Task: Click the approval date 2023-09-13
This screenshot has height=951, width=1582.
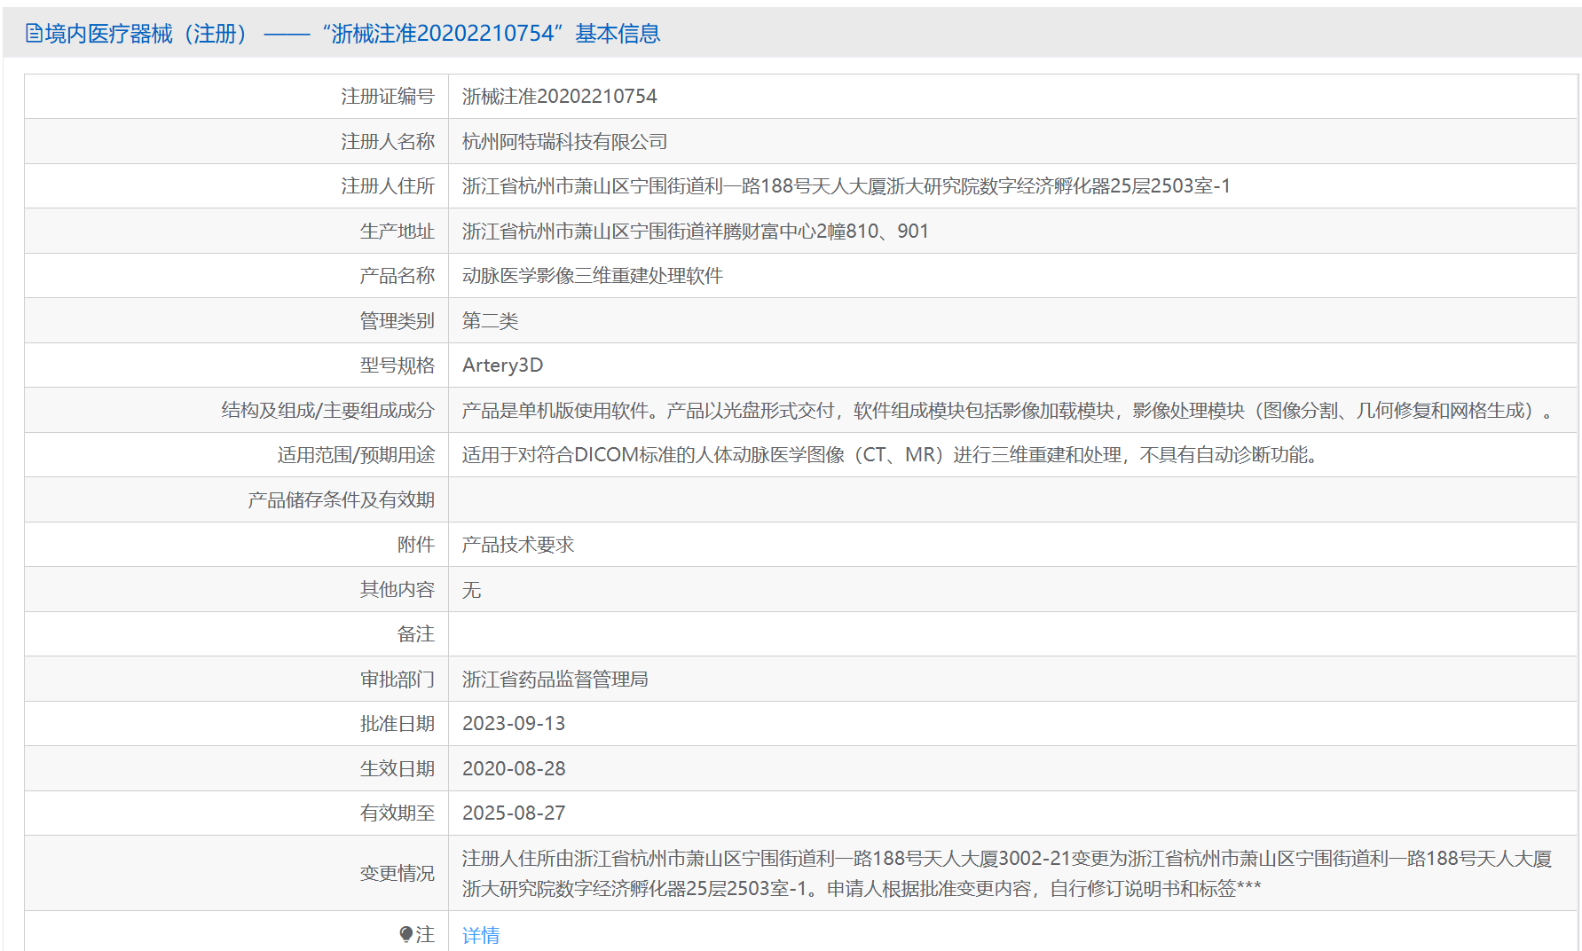Action: click(514, 724)
